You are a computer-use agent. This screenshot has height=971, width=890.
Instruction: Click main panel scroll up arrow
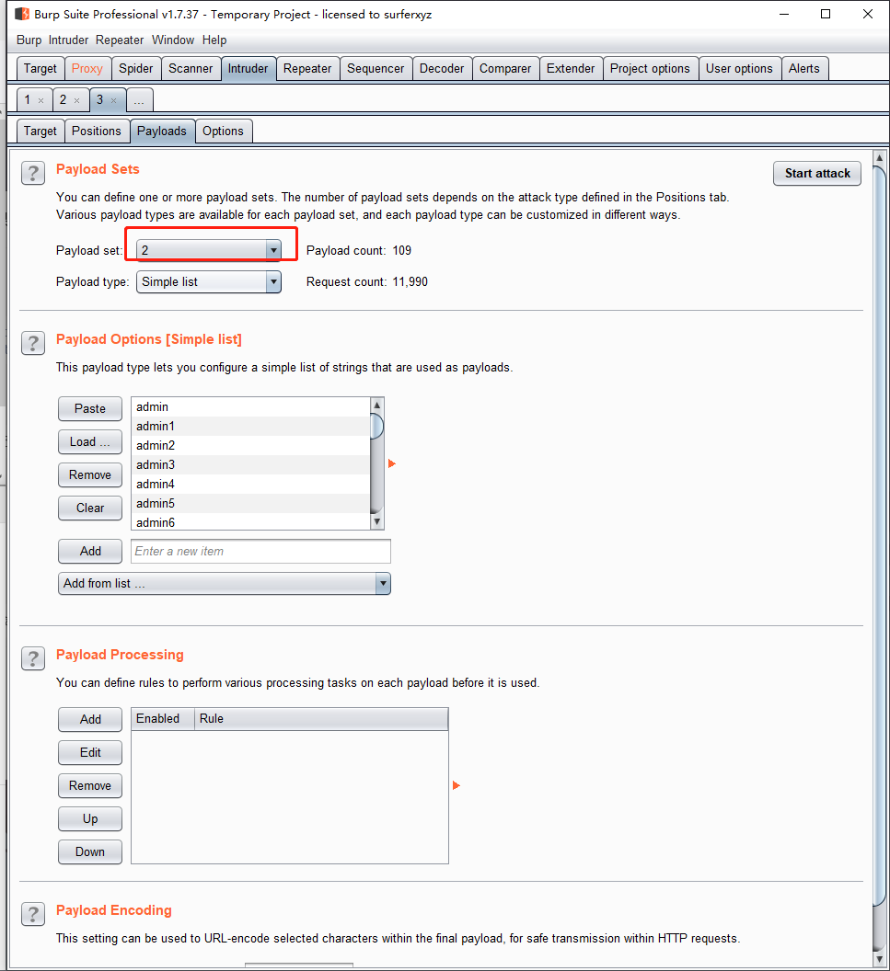pos(879,158)
